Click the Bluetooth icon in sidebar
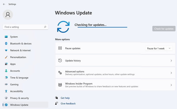The height and width of the screenshot is (109, 177). [6, 43]
